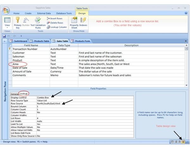This screenshot has width=190, height=147.
Task: Click the Memo data type cell
Action: (x=64, y=75)
